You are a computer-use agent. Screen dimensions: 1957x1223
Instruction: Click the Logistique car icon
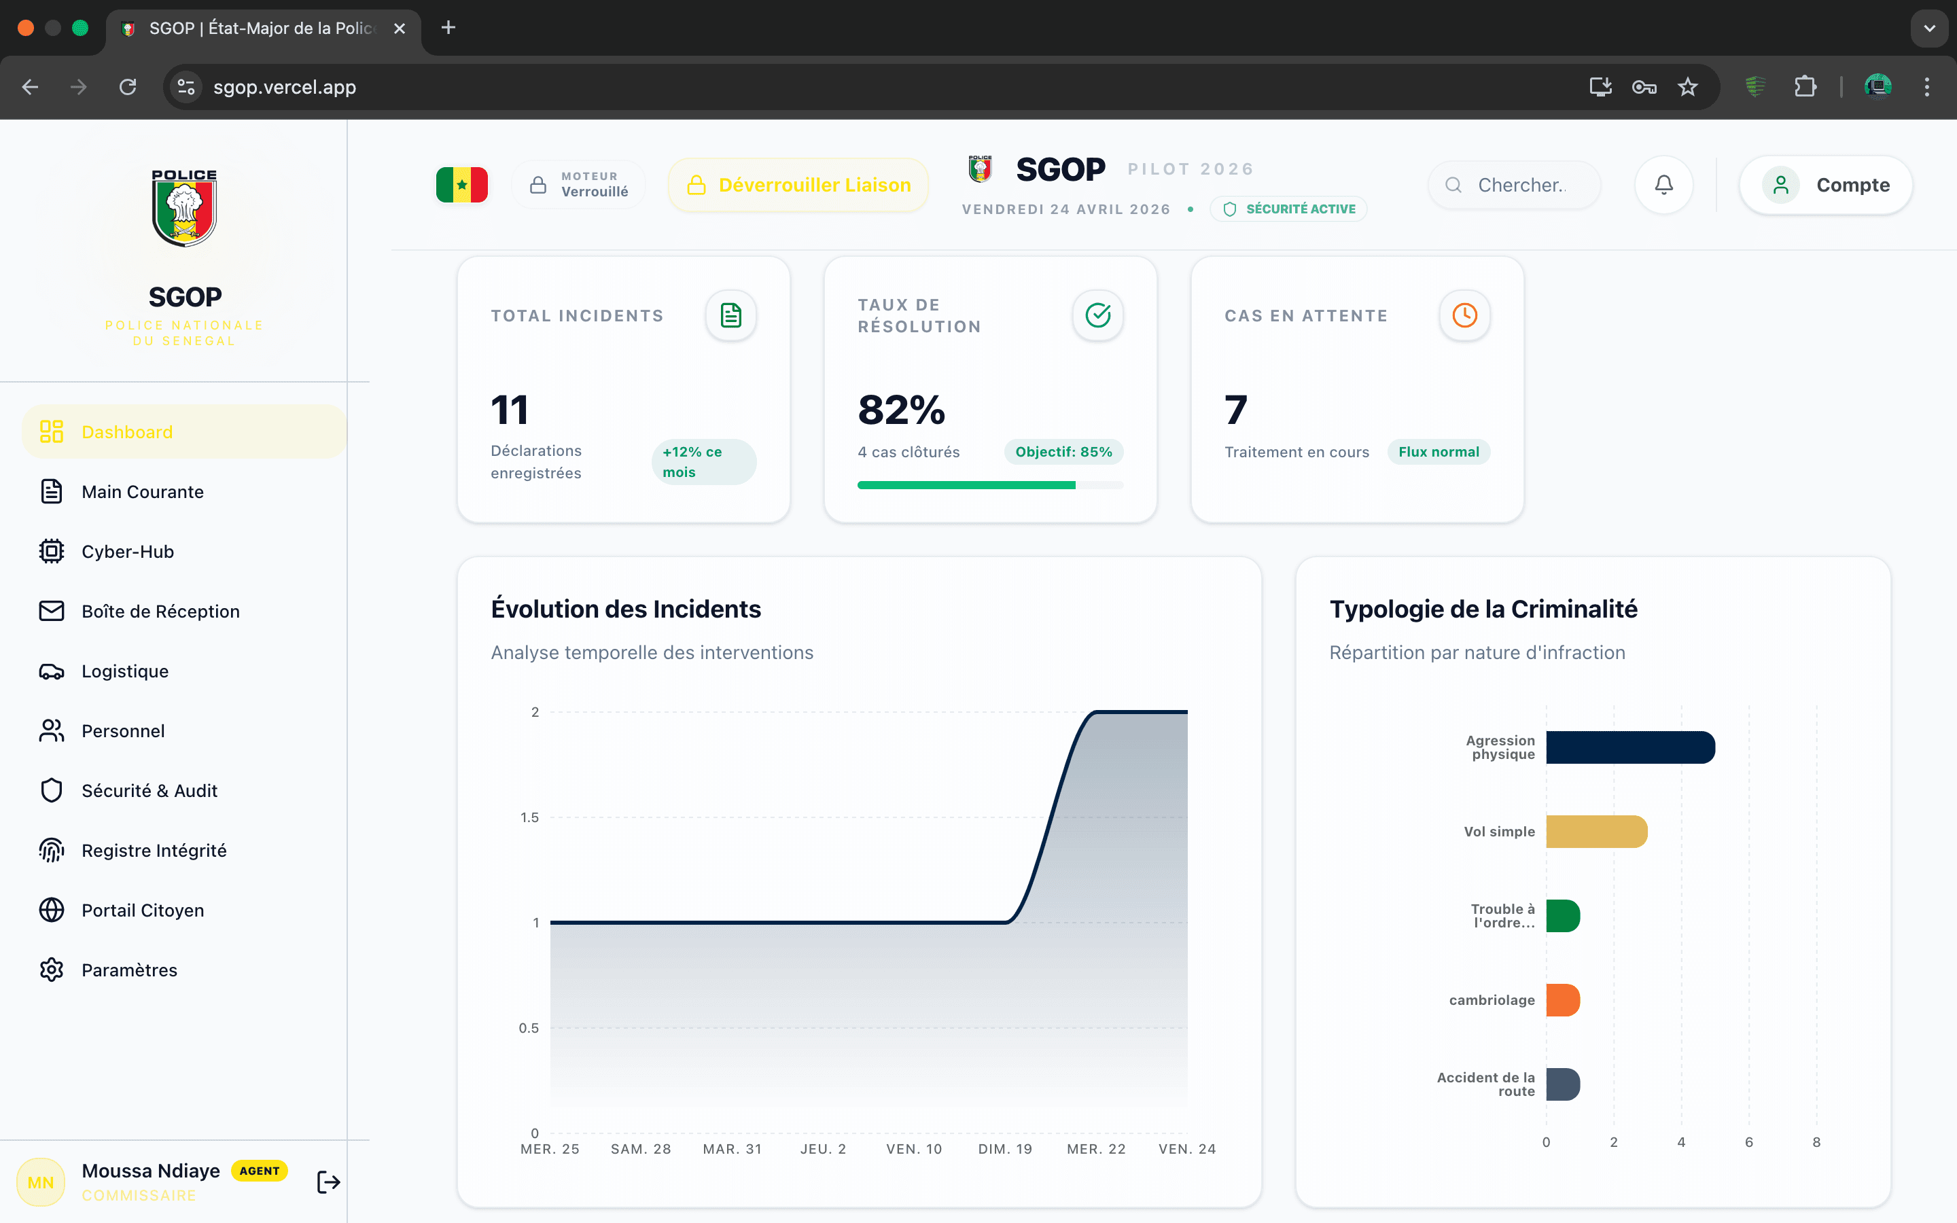point(51,671)
